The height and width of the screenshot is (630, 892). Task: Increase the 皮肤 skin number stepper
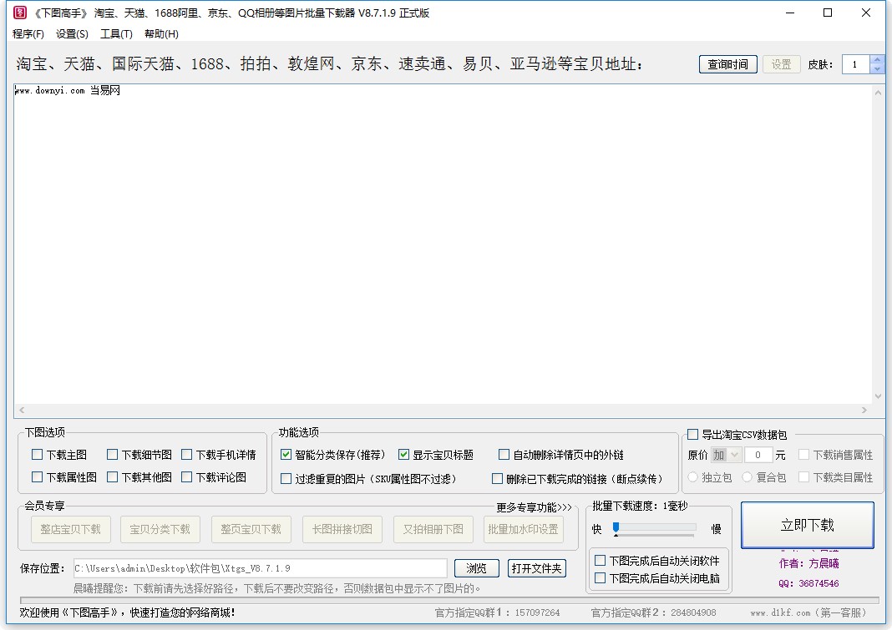coord(878,59)
